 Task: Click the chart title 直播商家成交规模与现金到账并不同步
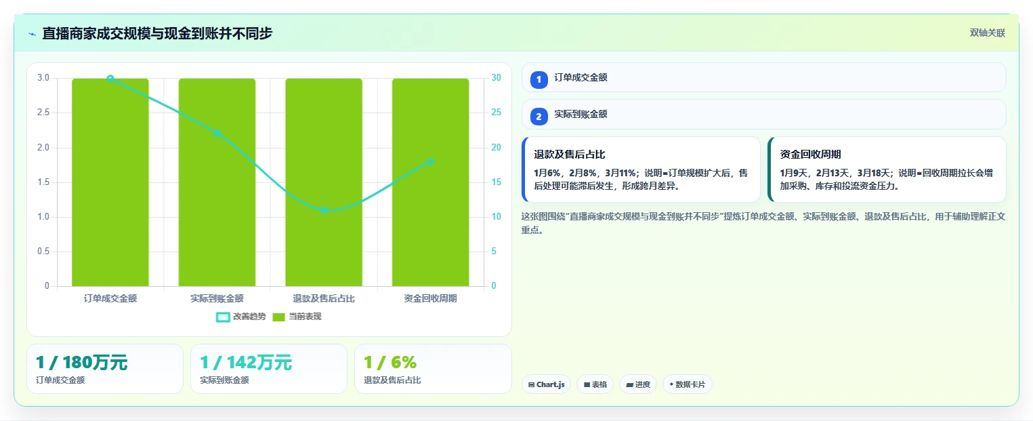click(x=157, y=33)
